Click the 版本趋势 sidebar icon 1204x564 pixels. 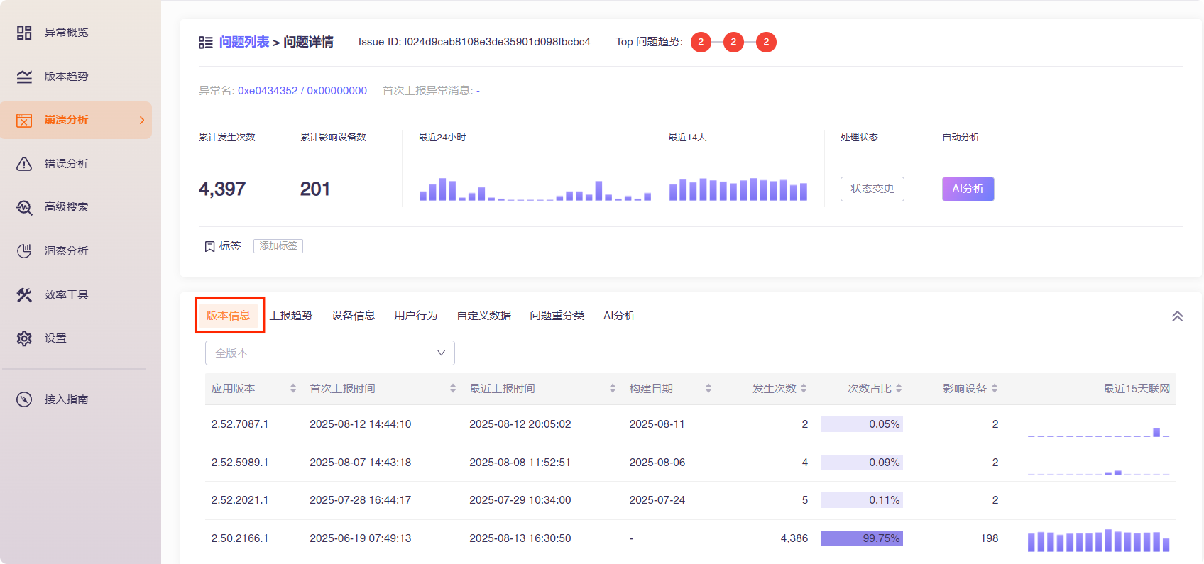pyautogui.click(x=24, y=77)
